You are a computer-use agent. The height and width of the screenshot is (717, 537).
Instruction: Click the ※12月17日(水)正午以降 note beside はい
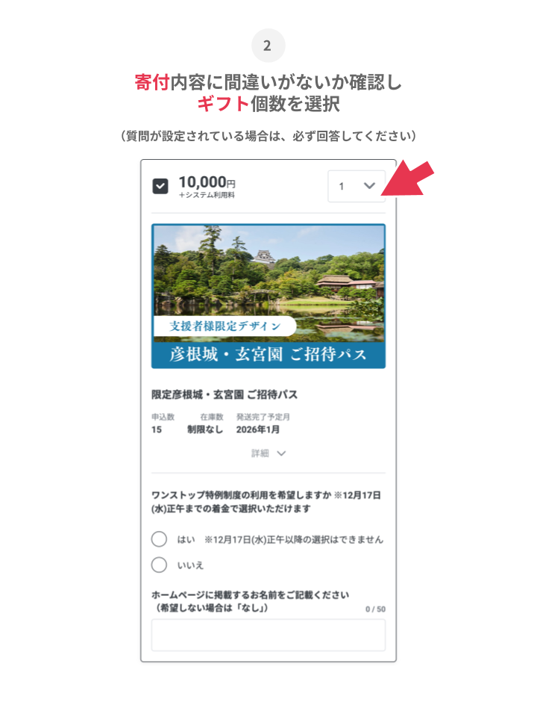click(x=294, y=539)
